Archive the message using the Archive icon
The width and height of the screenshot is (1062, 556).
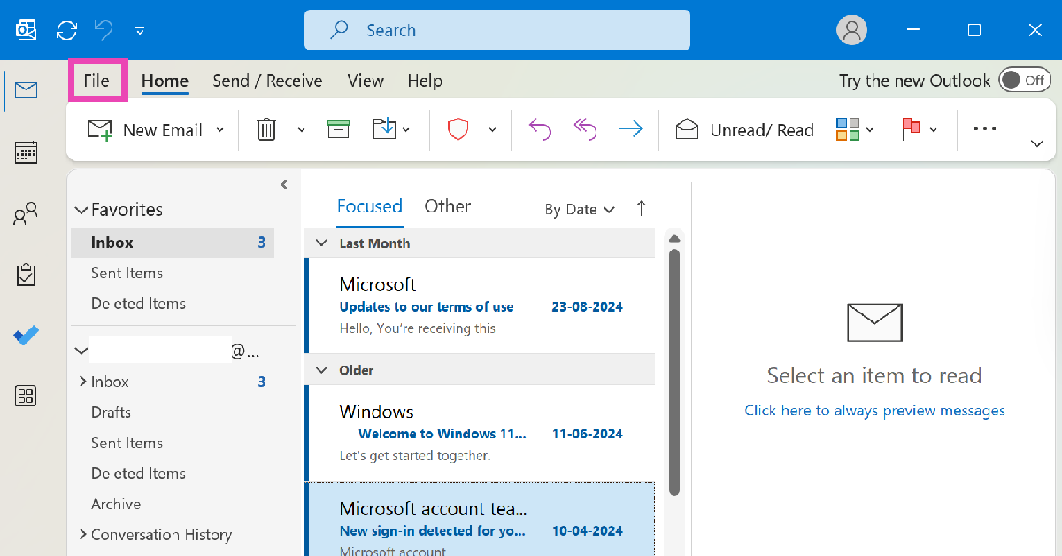[x=338, y=130]
